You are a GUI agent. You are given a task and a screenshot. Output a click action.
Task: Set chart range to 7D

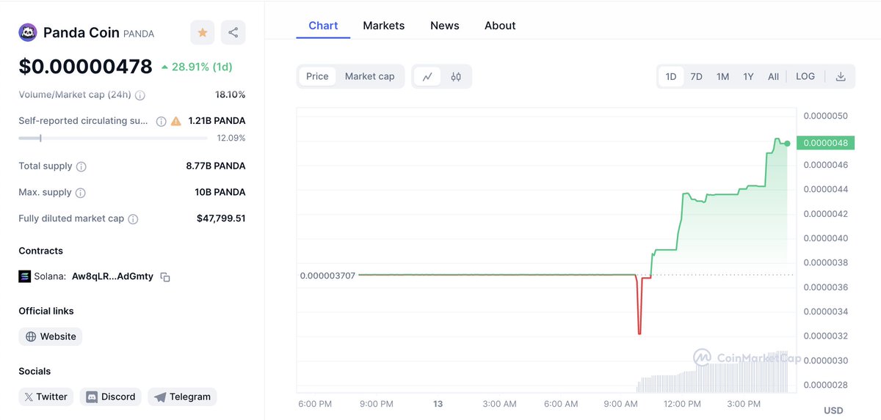[696, 76]
